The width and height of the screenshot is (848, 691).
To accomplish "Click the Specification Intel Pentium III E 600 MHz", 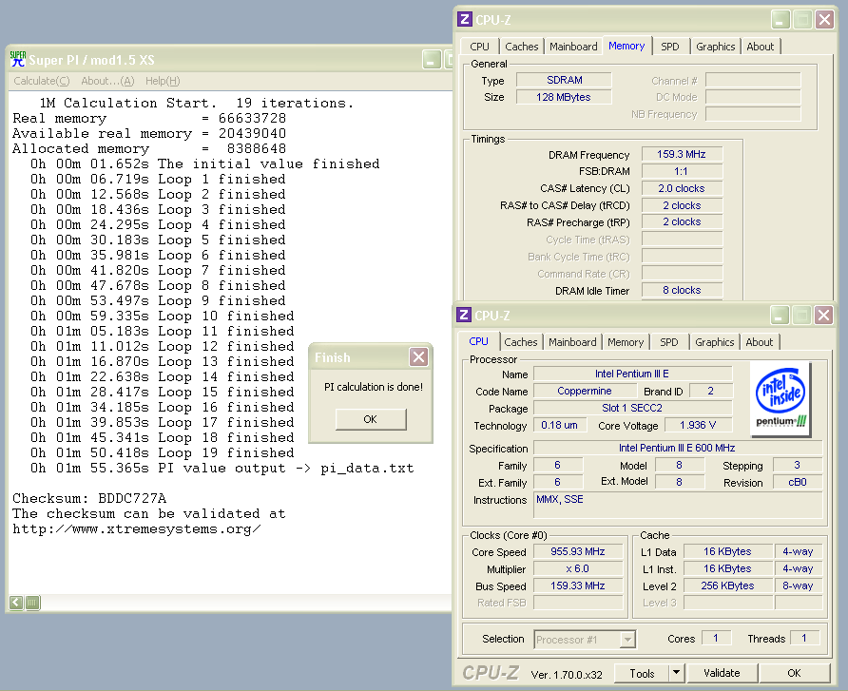I will (677, 448).
